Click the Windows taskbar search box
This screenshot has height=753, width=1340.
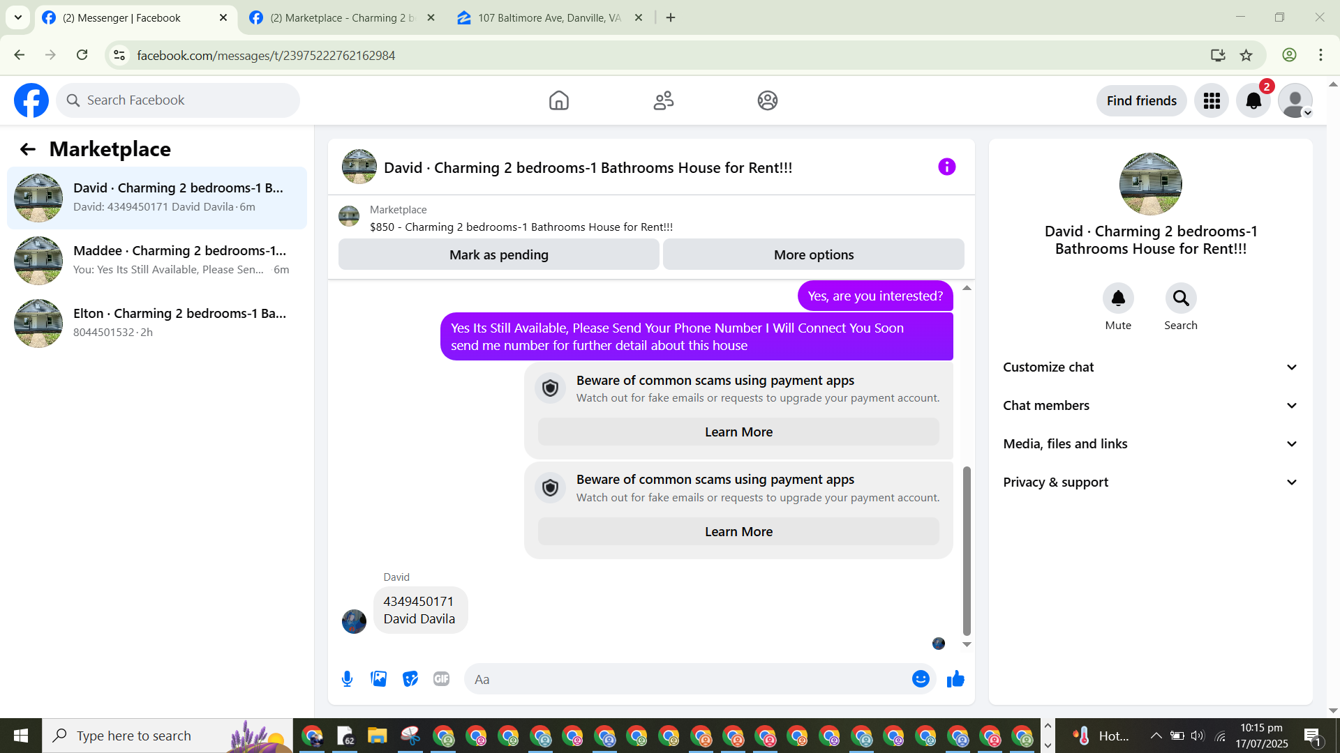click(x=167, y=736)
